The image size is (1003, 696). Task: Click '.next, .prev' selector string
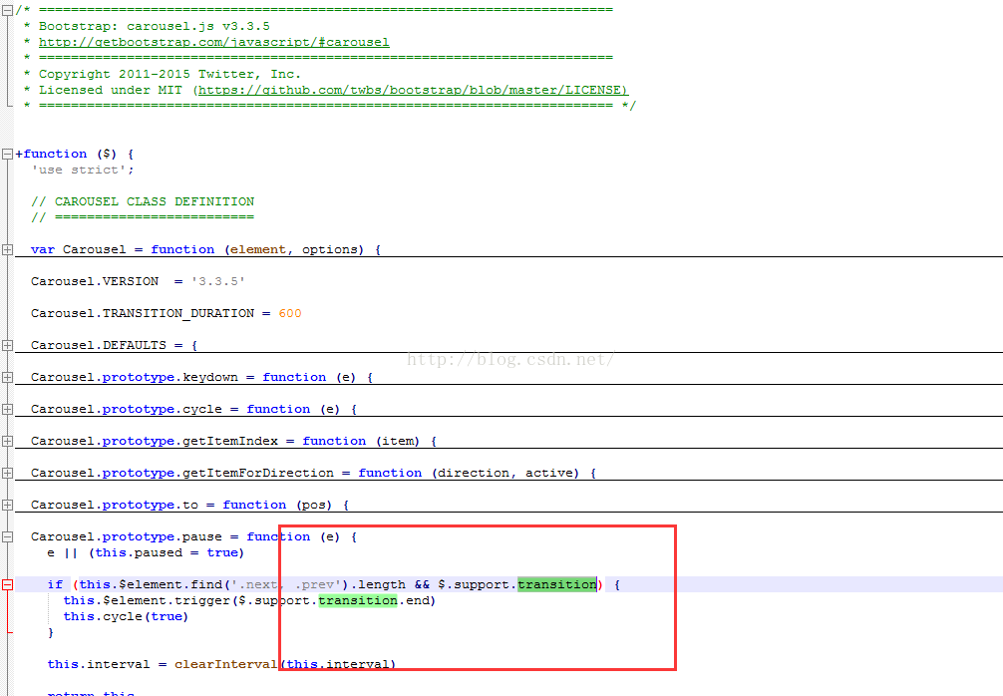click(287, 584)
